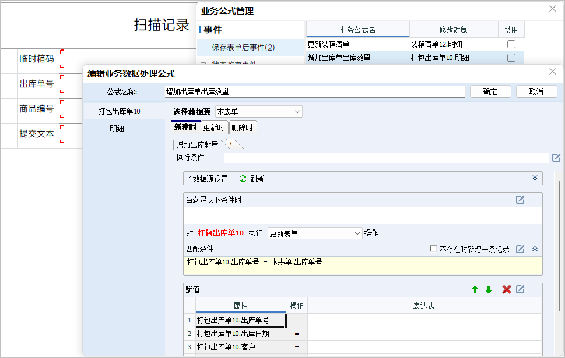This screenshot has height=358, width=565.
Task: Edit the 执行条件 expression icon
Action: pos(556,158)
